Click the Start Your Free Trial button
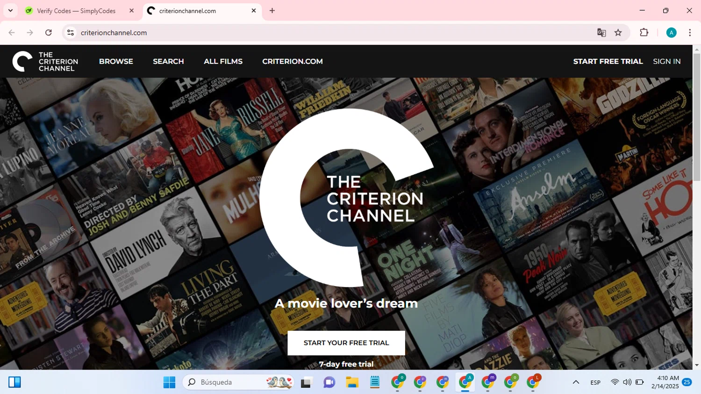The image size is (701, 394). click(x=346, y=343)
